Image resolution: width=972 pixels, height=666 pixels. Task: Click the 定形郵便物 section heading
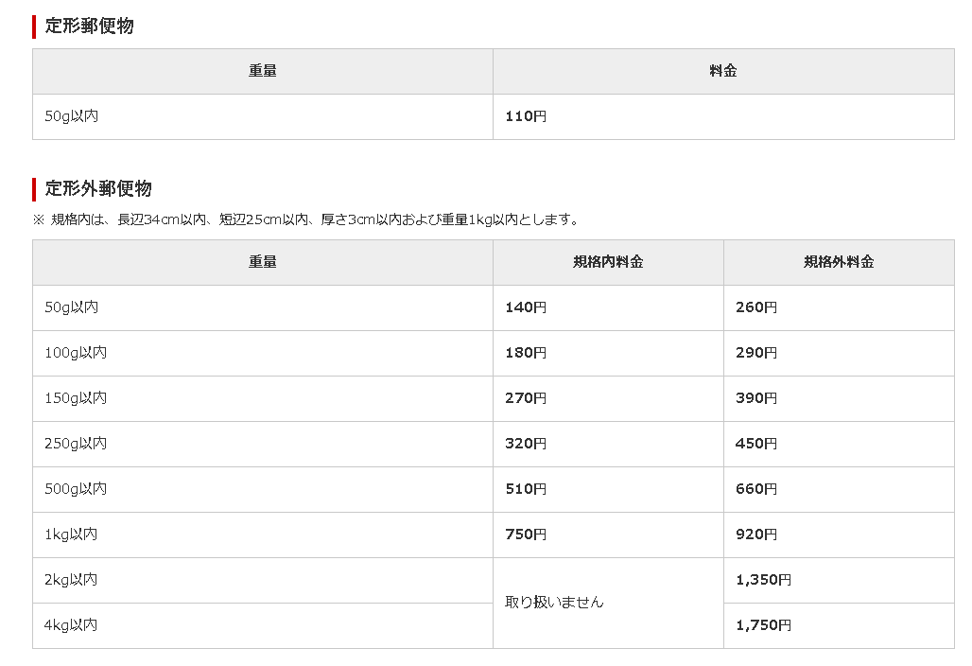pyautogui.click(x=89, y=26)
